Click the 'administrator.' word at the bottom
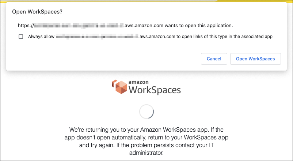The width and height of the screenshot is (293, 161). coord(146,152)
